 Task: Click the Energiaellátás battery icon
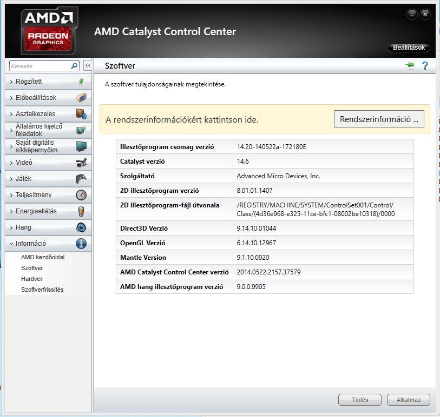tap(81, 211)
